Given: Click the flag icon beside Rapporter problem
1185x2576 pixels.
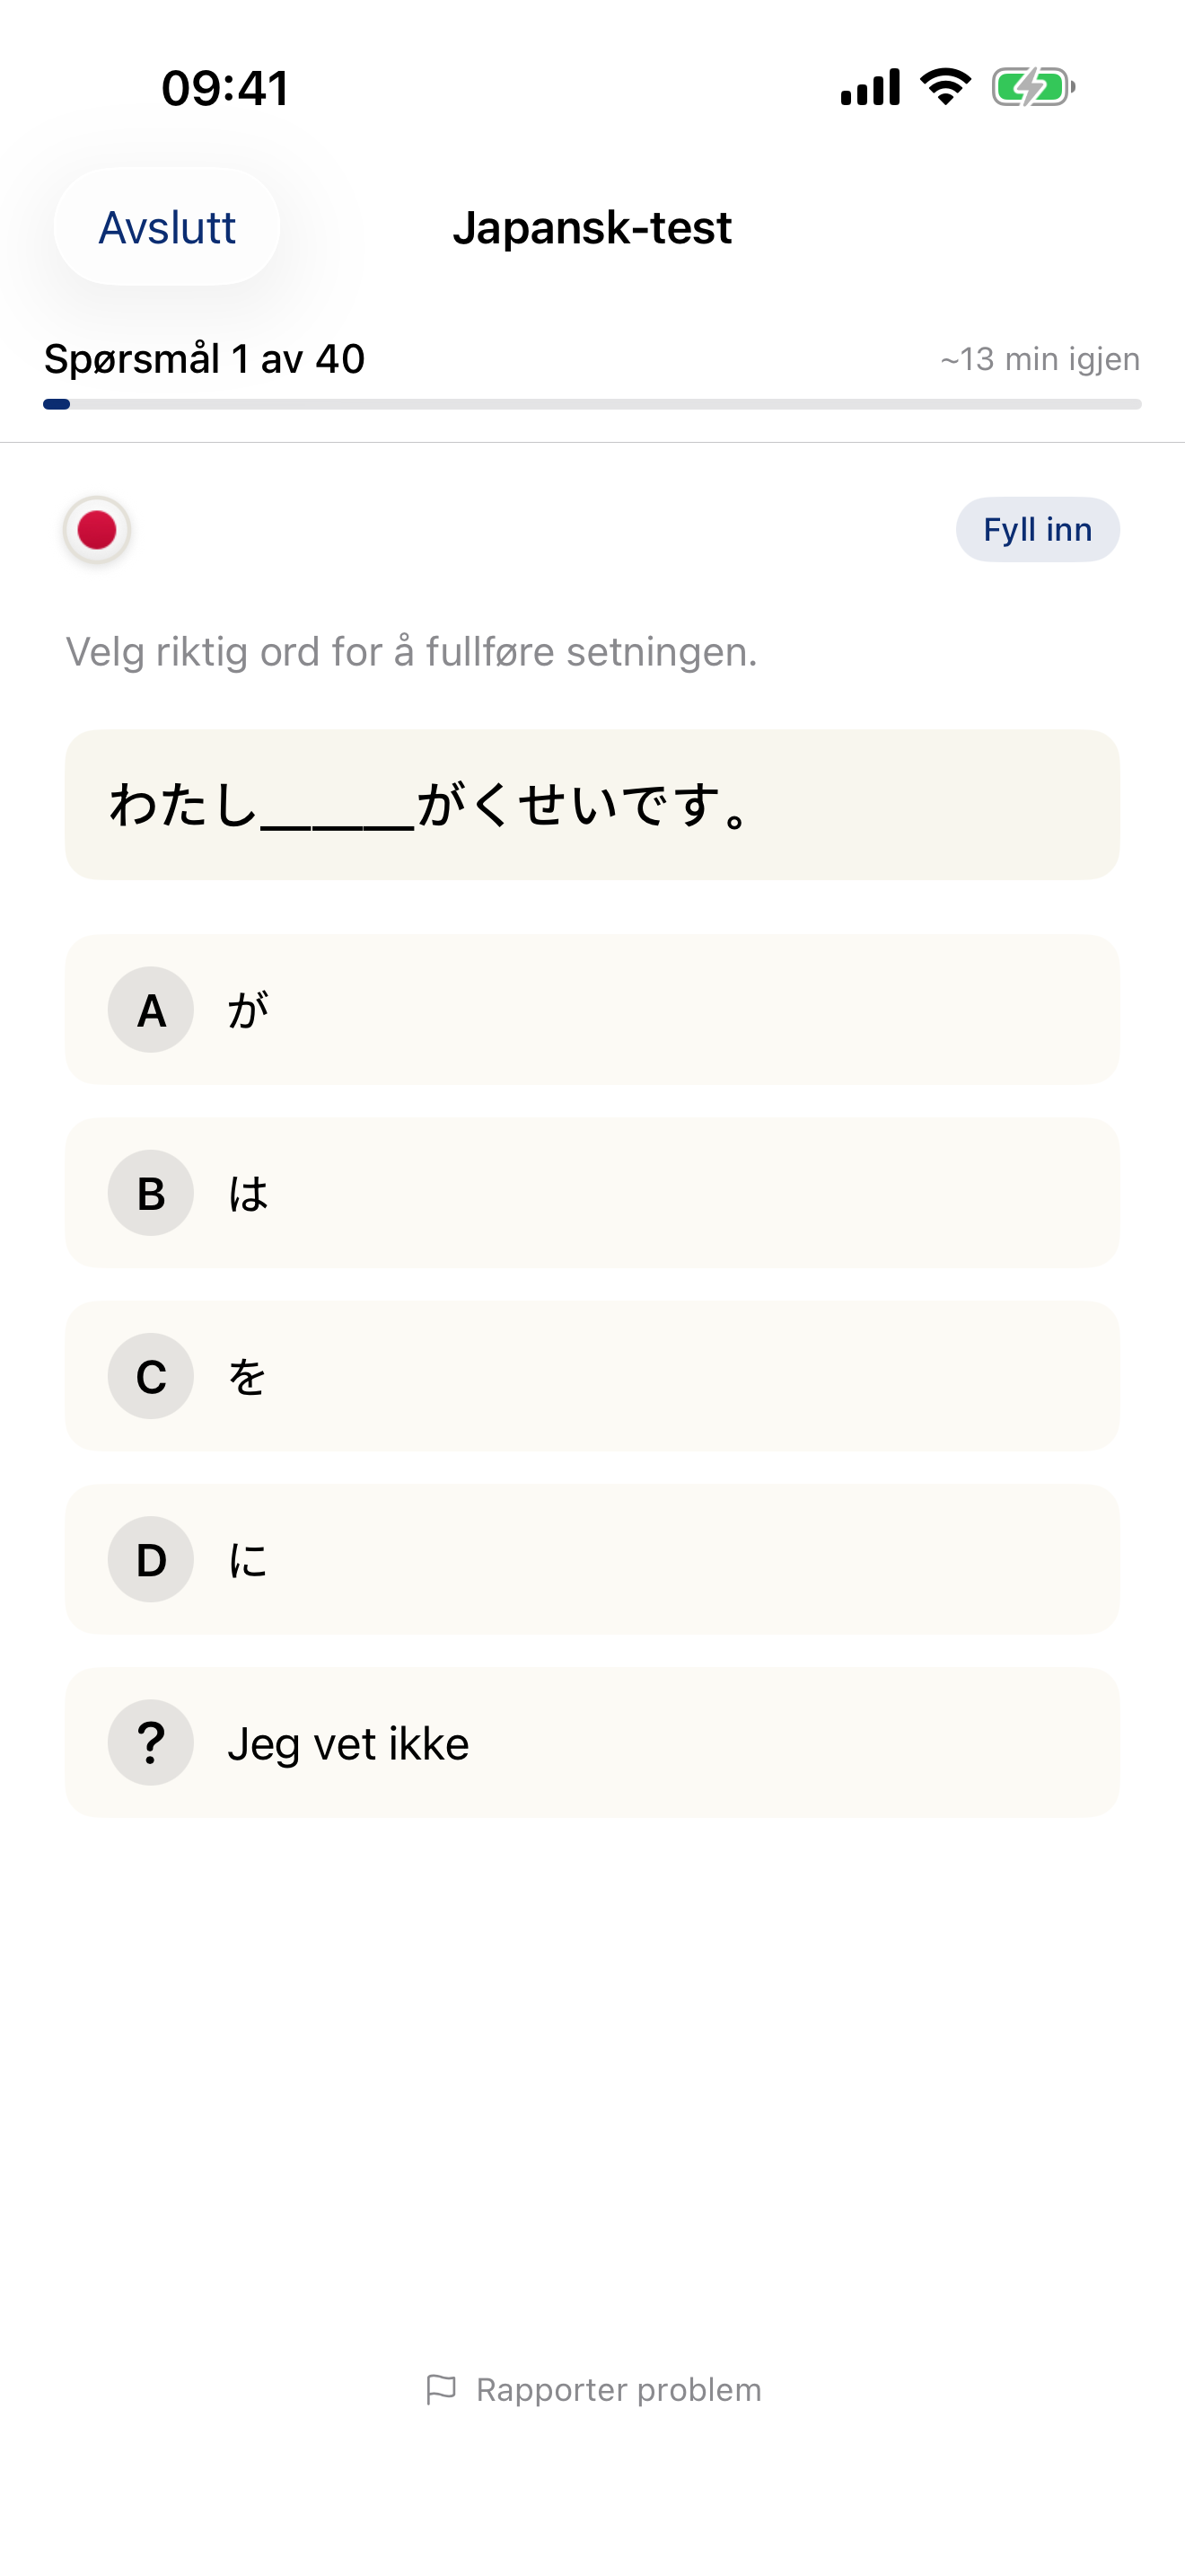Looking at the screenshot, I should pos(443,2389).
